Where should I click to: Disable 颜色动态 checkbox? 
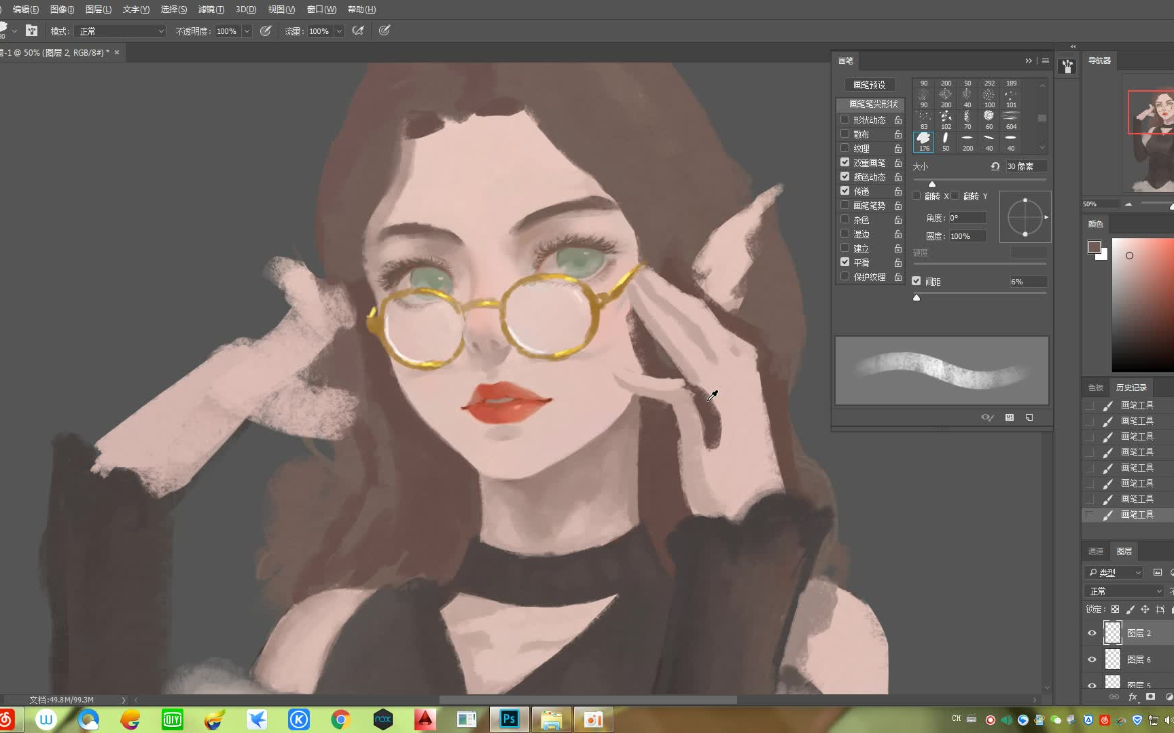[844, 176]
